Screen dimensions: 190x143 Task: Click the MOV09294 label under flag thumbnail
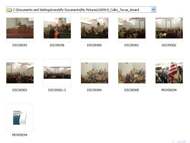pyautogui.click(x=169, y=90)
